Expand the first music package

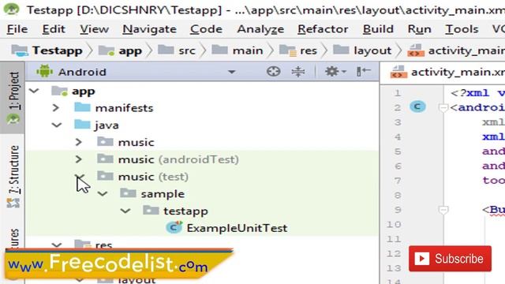click(x=79, y=142)
